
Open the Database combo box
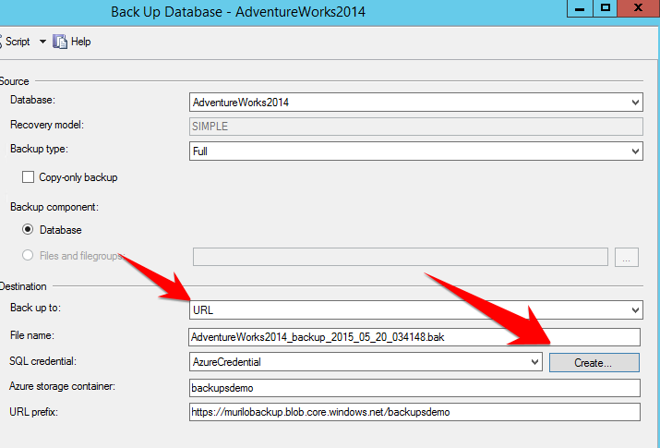tap(416, 103)
